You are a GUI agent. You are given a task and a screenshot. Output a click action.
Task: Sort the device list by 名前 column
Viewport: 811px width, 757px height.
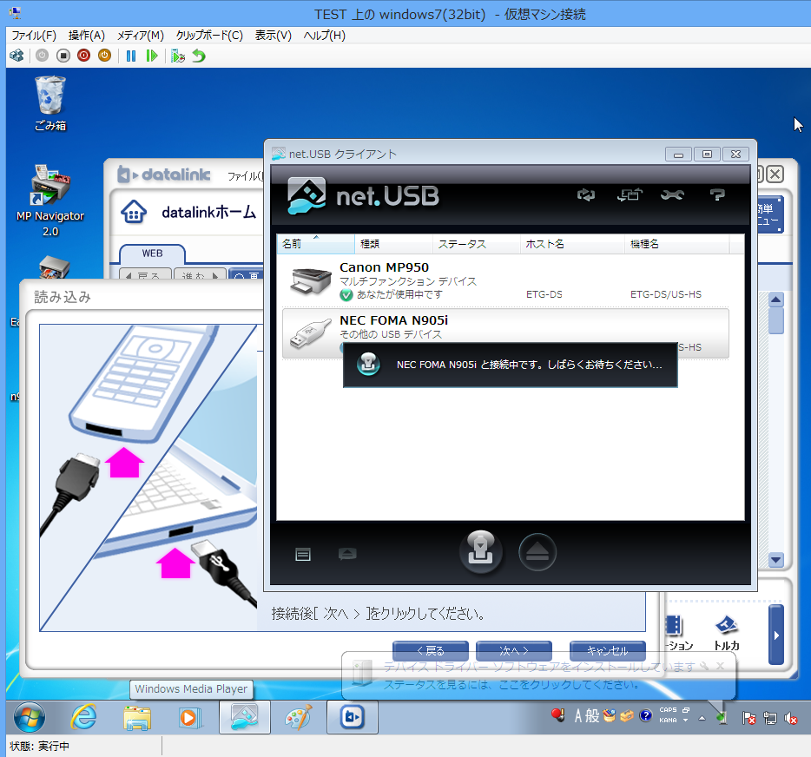point(315,244)
